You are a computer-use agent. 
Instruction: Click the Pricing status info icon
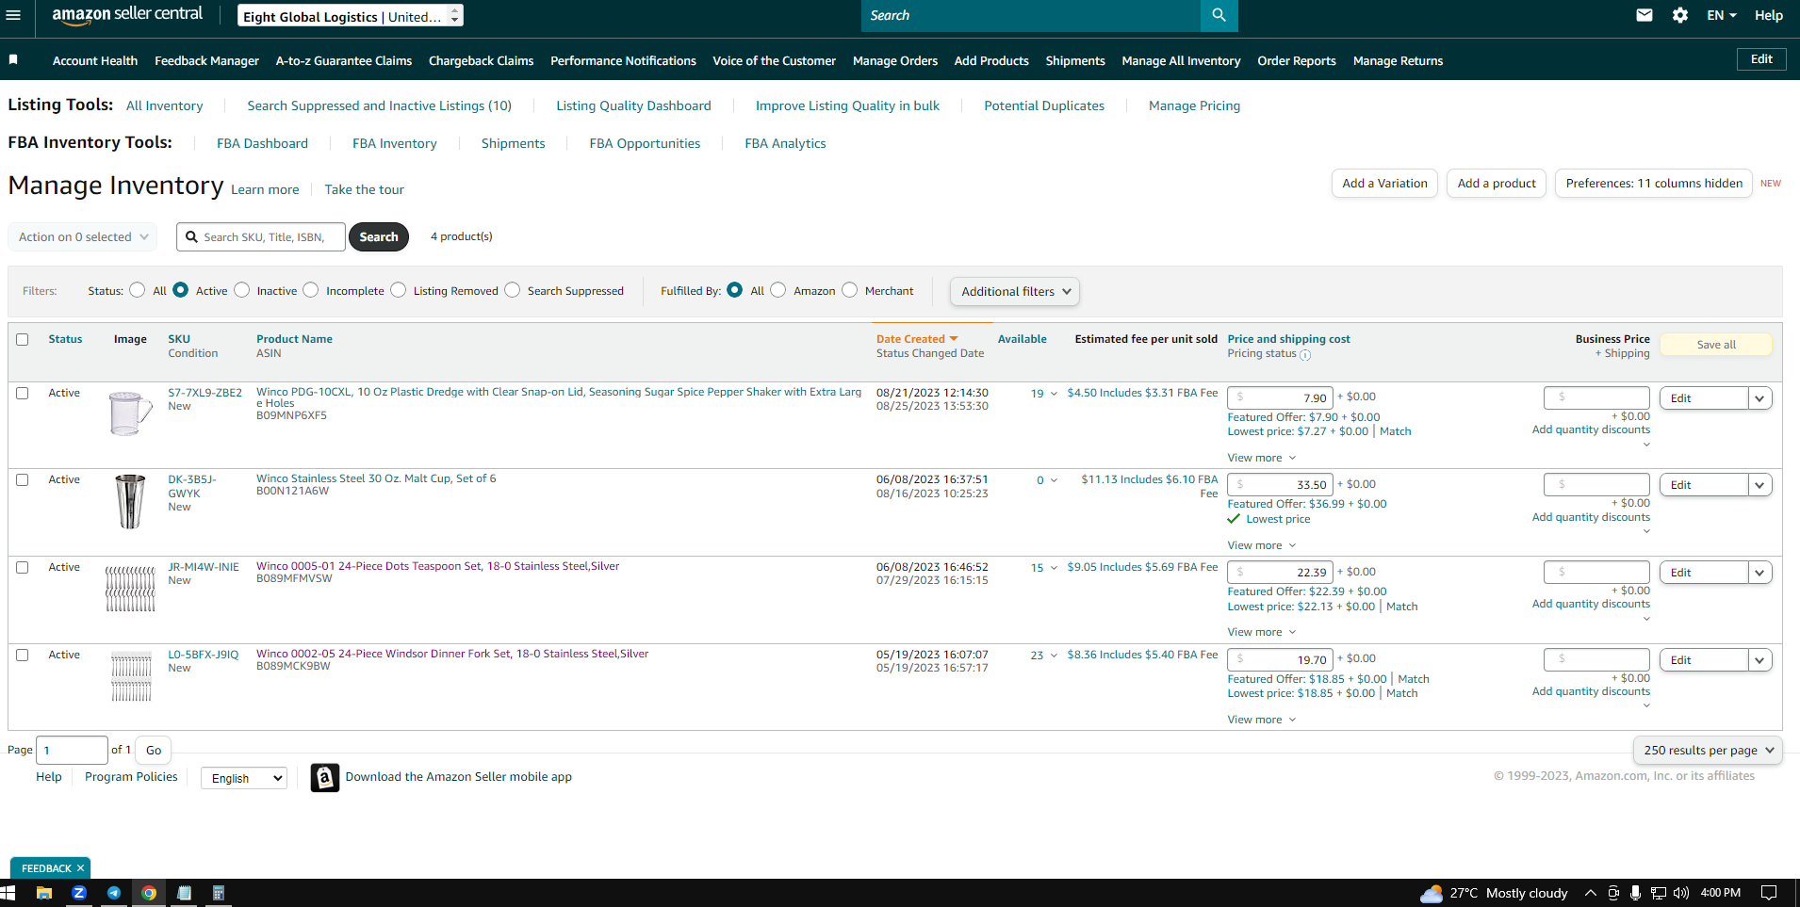(x=1305, y=355)
